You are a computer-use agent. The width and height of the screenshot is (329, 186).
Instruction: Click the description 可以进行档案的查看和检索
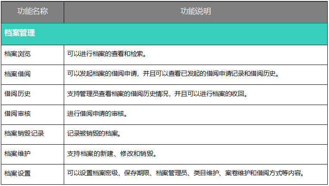click(107, 54)
